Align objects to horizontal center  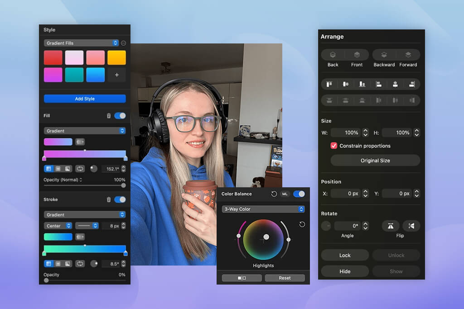point(395,84)
